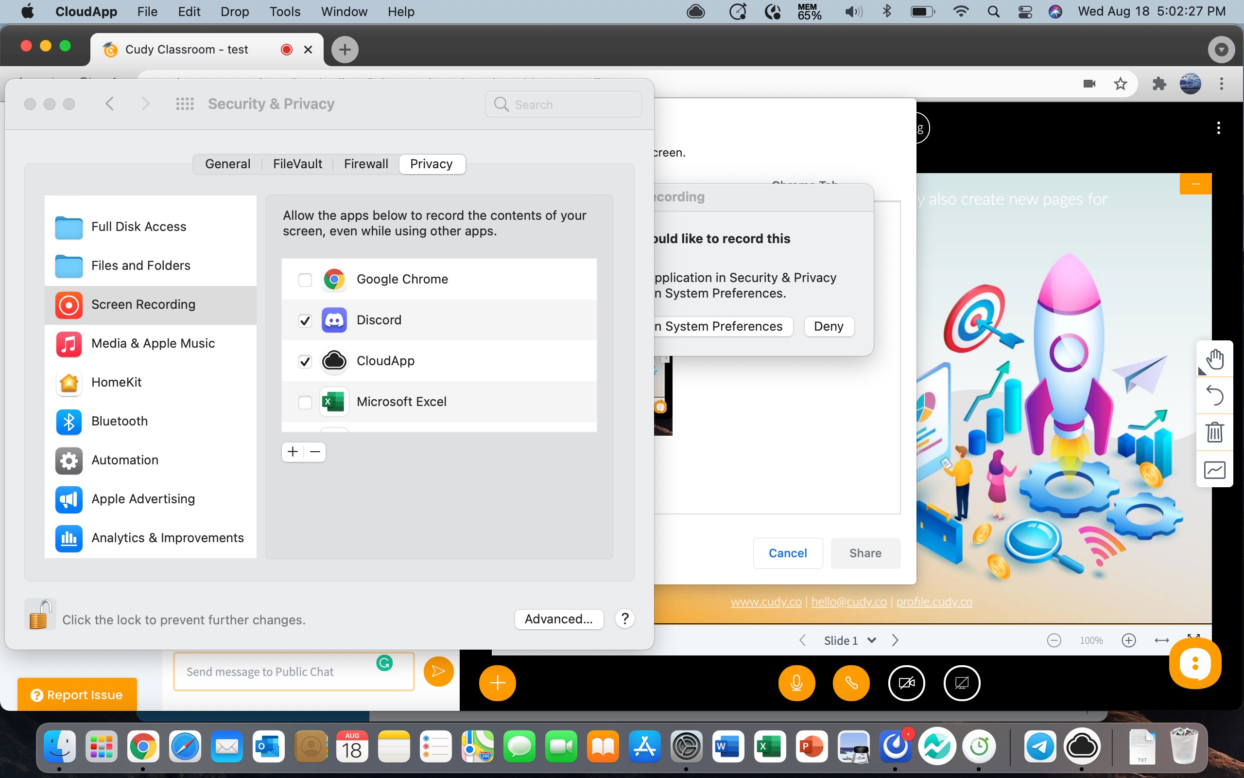Switch to General tab

click(x=228, y=164)
